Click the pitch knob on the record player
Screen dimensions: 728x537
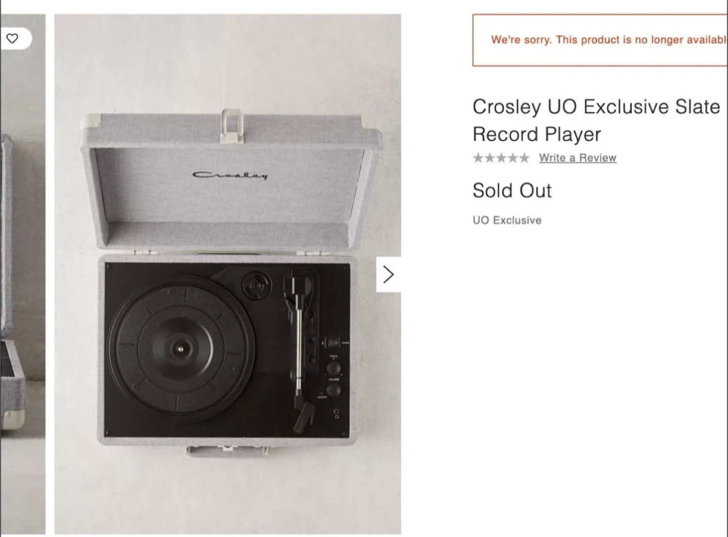(x=334, y=368)
